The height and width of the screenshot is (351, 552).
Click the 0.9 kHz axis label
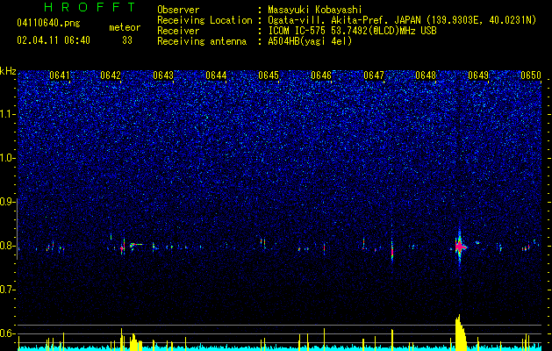7,202
